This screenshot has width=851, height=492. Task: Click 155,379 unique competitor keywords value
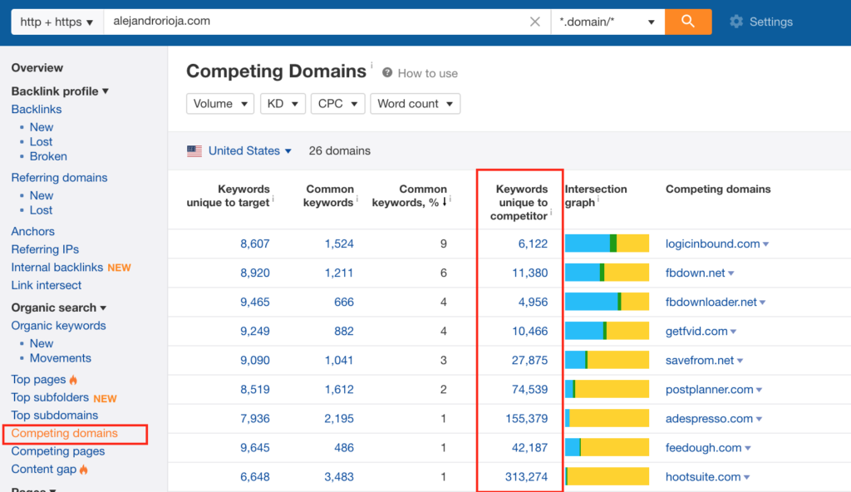pos(526,419)
